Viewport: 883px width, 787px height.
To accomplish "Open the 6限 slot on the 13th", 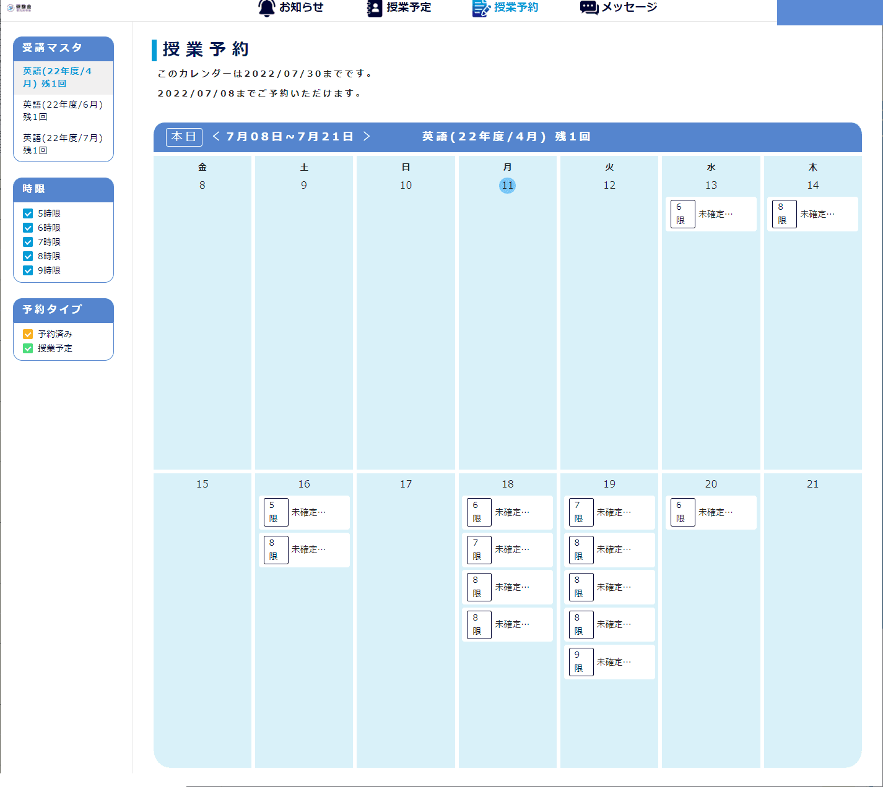I will pos(711,214).
